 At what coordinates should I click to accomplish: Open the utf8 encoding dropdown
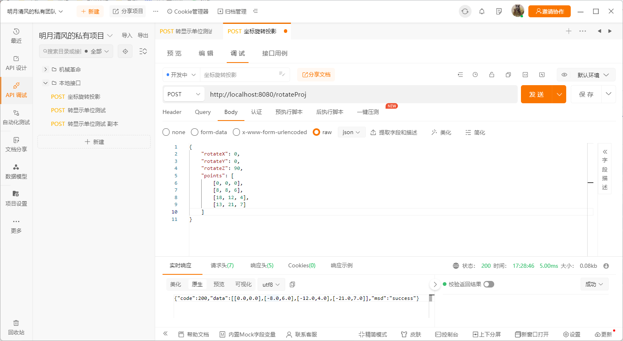271,284
